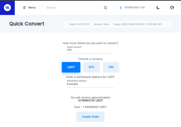
Task: Click Enter a withdrawal address for USDT text
Action: [90, 77]
